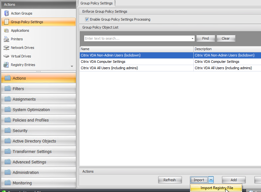
Task: Click the Advanced Settings folder icon
Action: 8,162
